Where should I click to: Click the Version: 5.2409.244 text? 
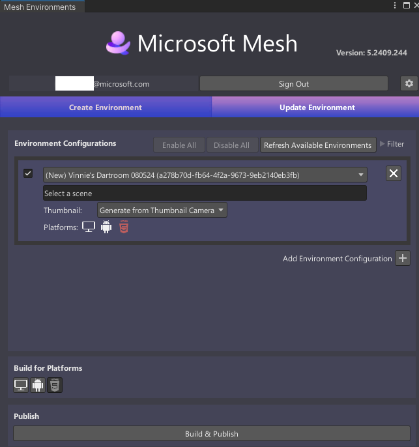[x=371, y=53]
